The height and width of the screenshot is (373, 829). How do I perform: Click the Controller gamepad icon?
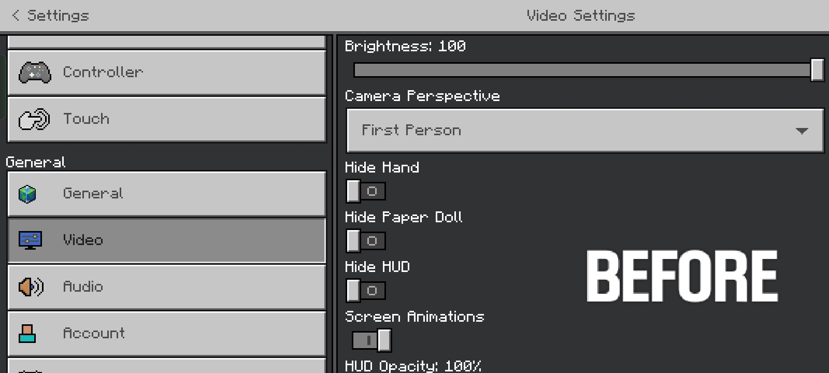(35, 73)
